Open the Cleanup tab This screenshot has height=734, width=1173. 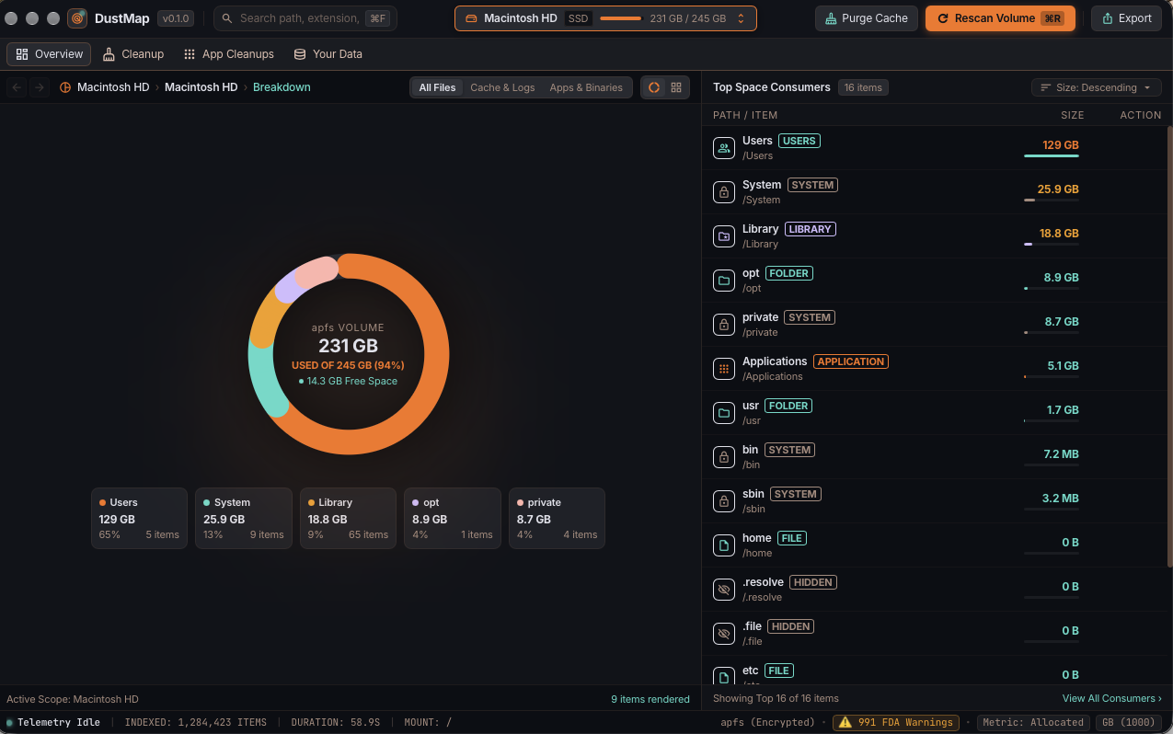pyautogui.click(x=133, y=54)
